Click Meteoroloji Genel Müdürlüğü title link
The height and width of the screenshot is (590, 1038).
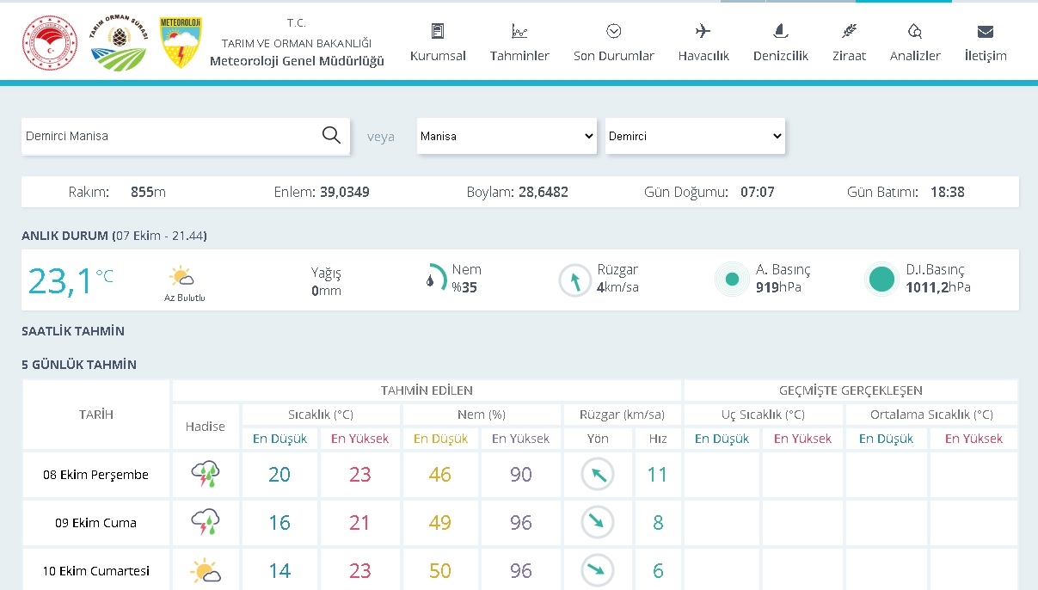297,61
